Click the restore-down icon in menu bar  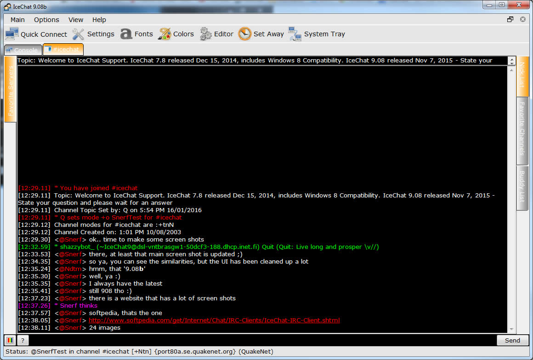pyautogui.click(x=510, y=19)
